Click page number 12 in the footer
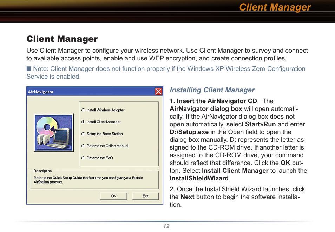 click(x=166, y=226)
